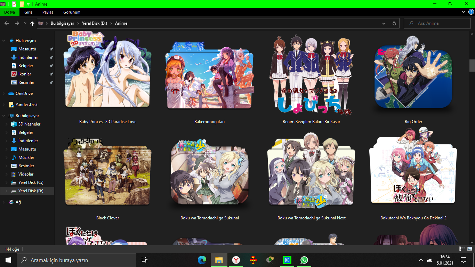Click the Properties icon in the title bar
This screenshot has height=267, width=475.
(14, 4)
